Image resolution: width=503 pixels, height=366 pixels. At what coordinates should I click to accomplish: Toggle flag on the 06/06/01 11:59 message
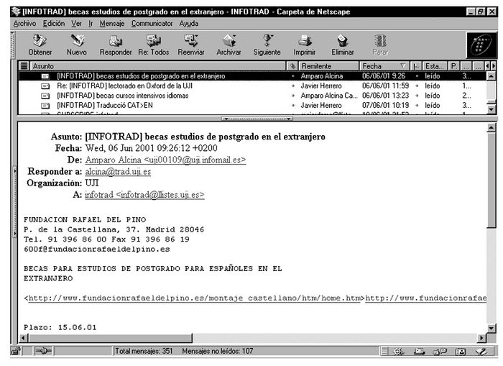417,86
